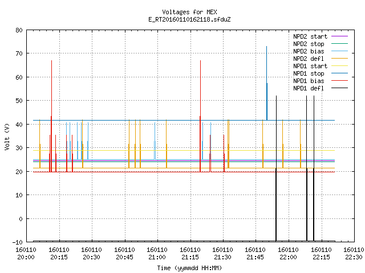
Task: Click the 'NPD1 stop' legend label
Action: pyautogui.click(x=309, y=73)
